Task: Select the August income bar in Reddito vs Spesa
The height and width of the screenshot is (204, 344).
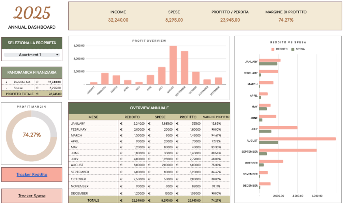Action: [x=297, y=139]
